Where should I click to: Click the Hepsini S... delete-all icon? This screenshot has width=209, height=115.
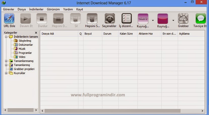point(92,18)
